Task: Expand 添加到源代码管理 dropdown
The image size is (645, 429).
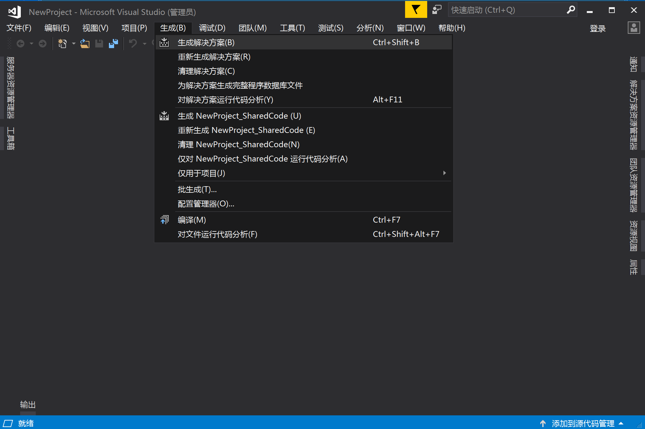Action: [x=621, y=423]
